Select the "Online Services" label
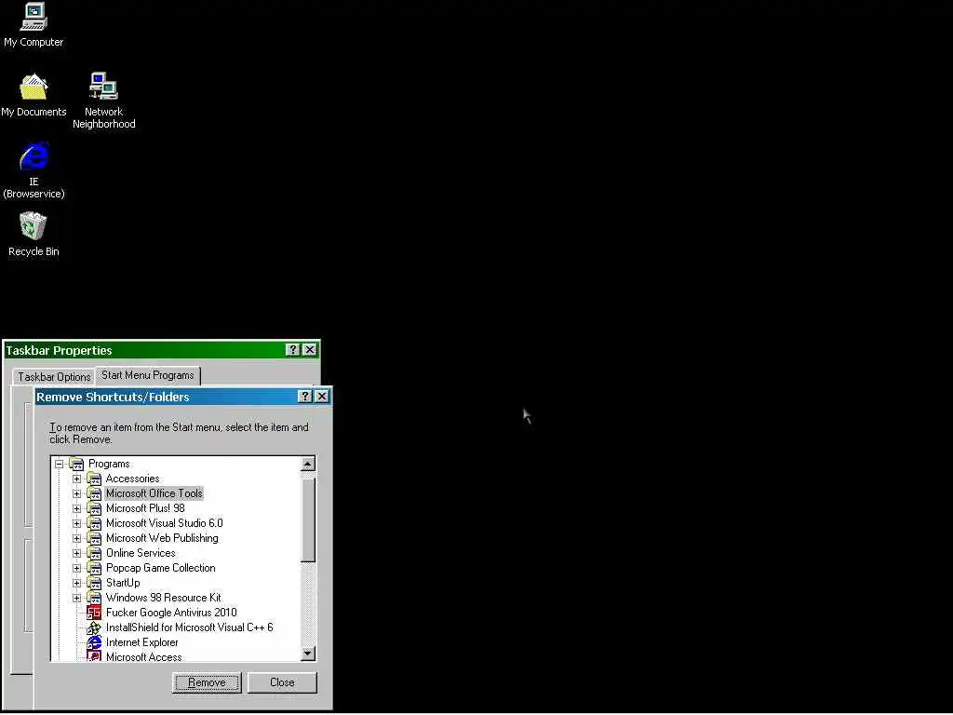953x715 pixels. 141,553
